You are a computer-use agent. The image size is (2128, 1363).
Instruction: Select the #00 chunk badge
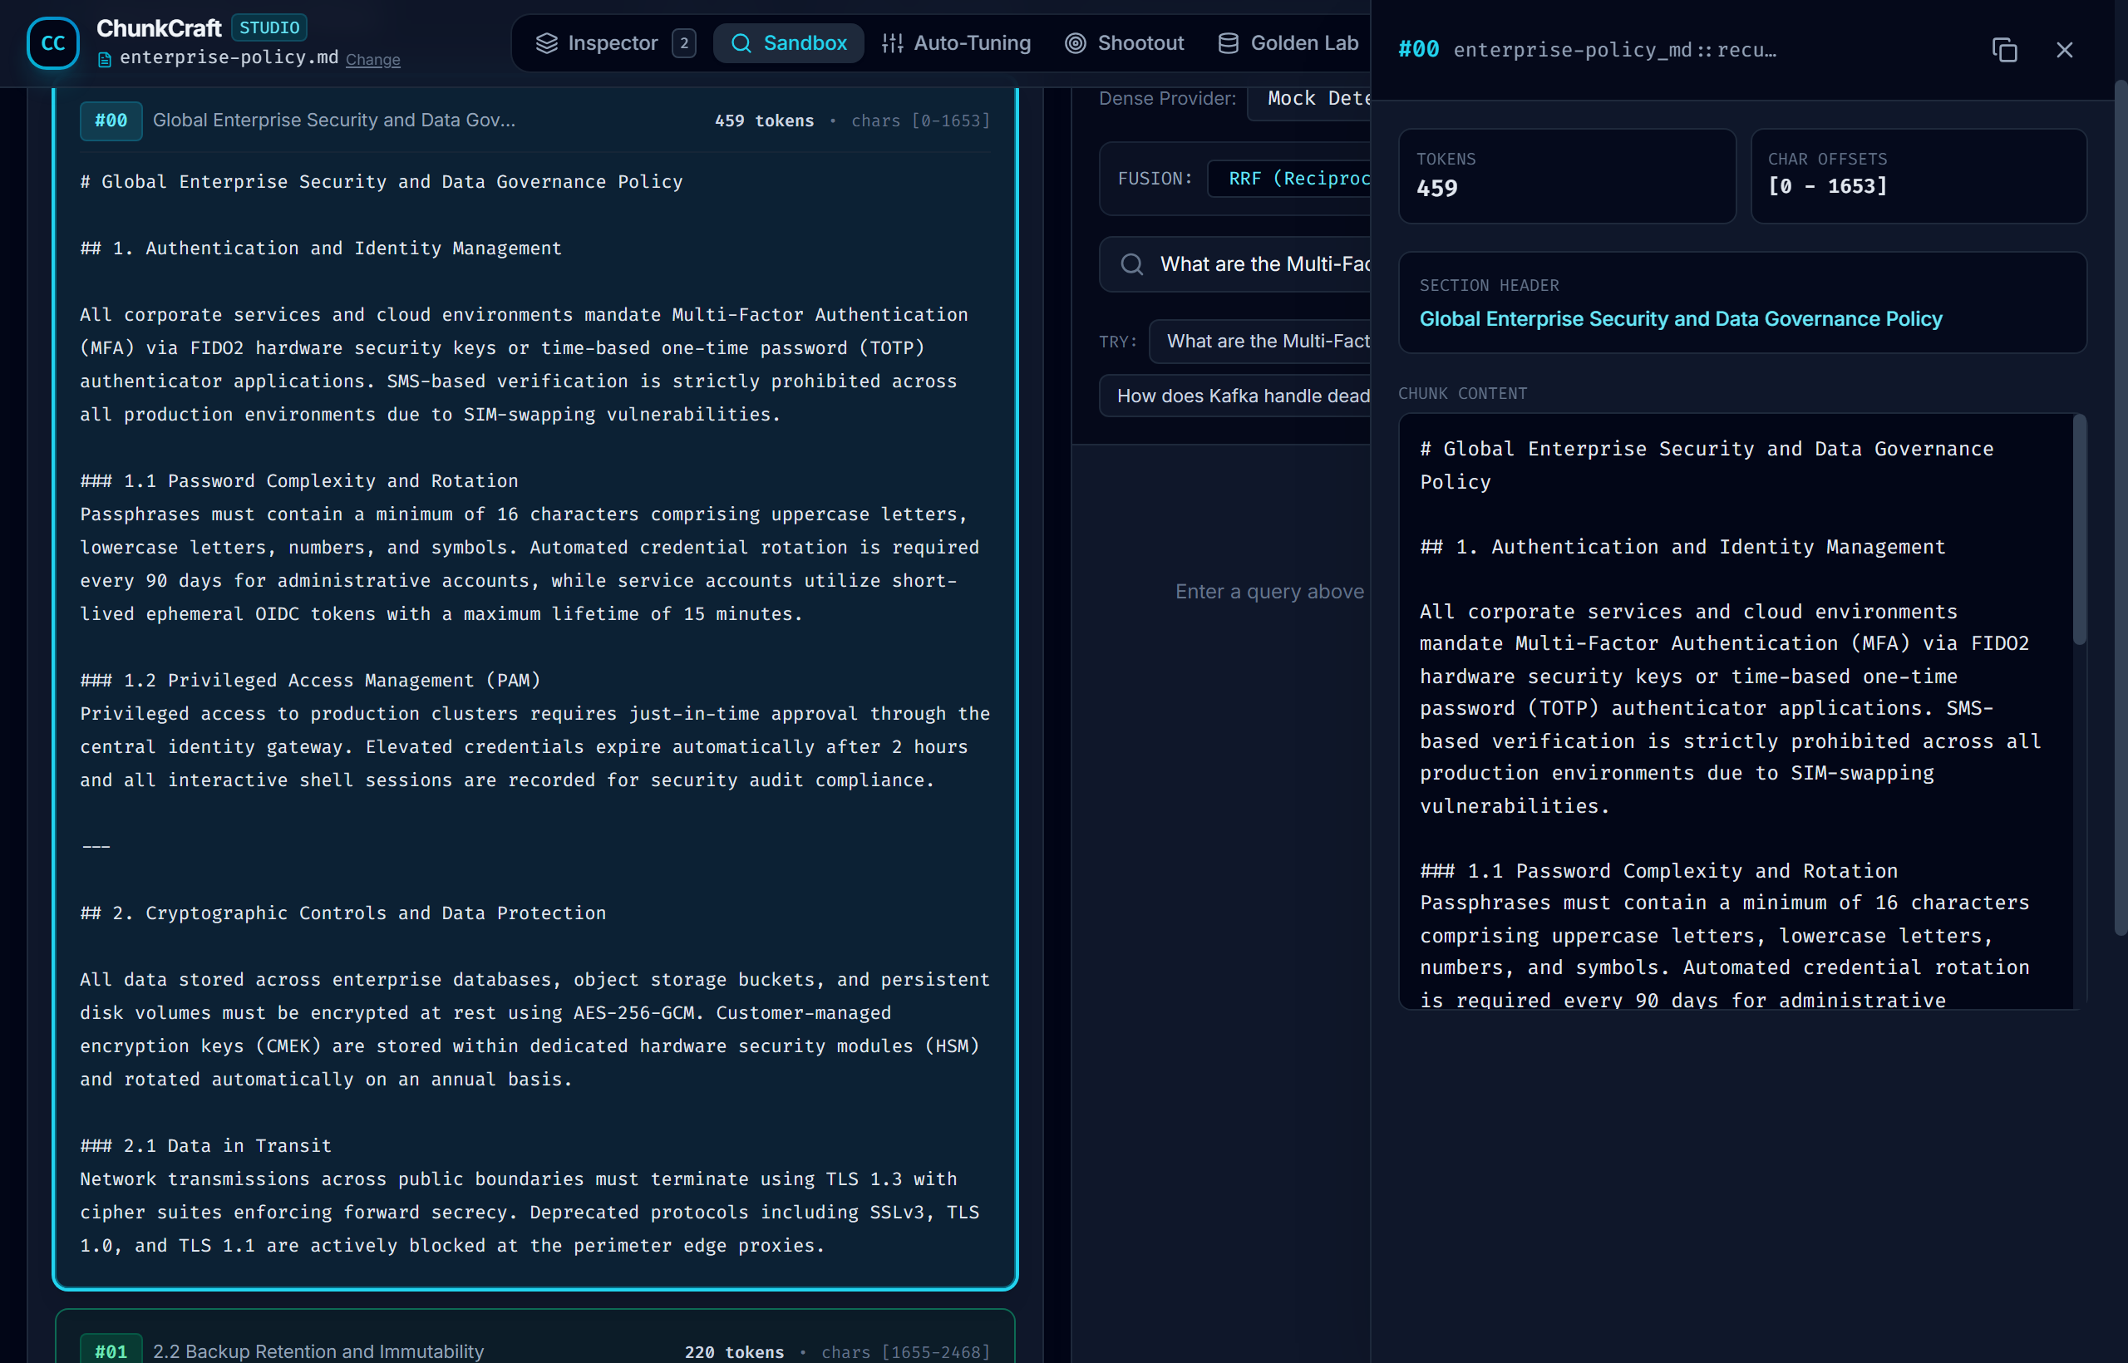[111, 121]
